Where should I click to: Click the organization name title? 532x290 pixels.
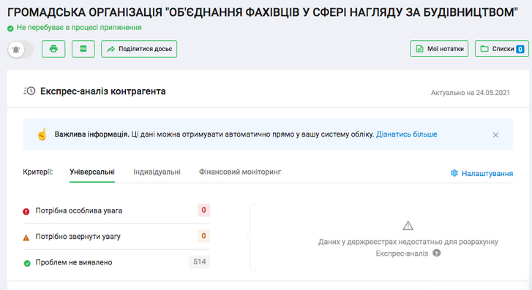click(263, 12)
